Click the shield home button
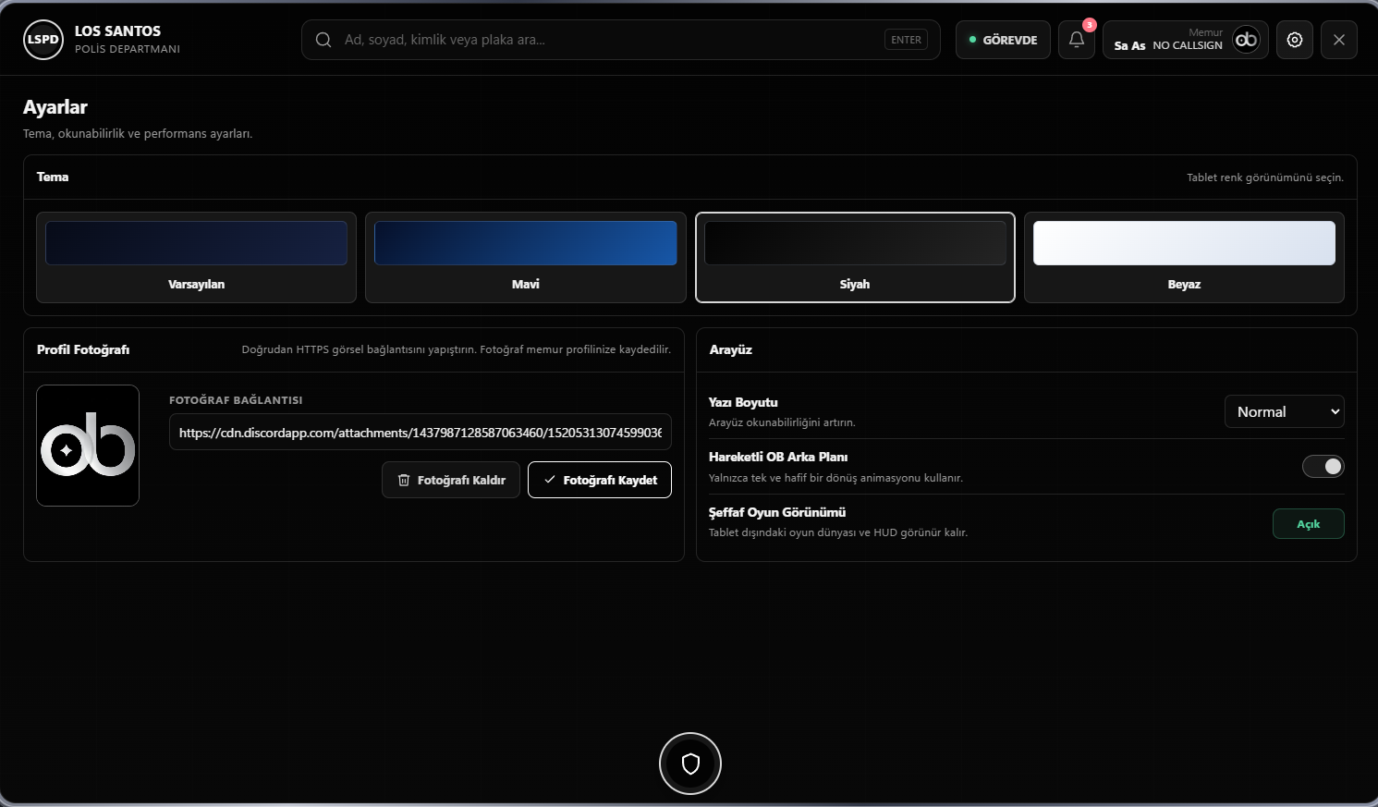Viewport: 1378px width, 807px height. click(690, 764)
